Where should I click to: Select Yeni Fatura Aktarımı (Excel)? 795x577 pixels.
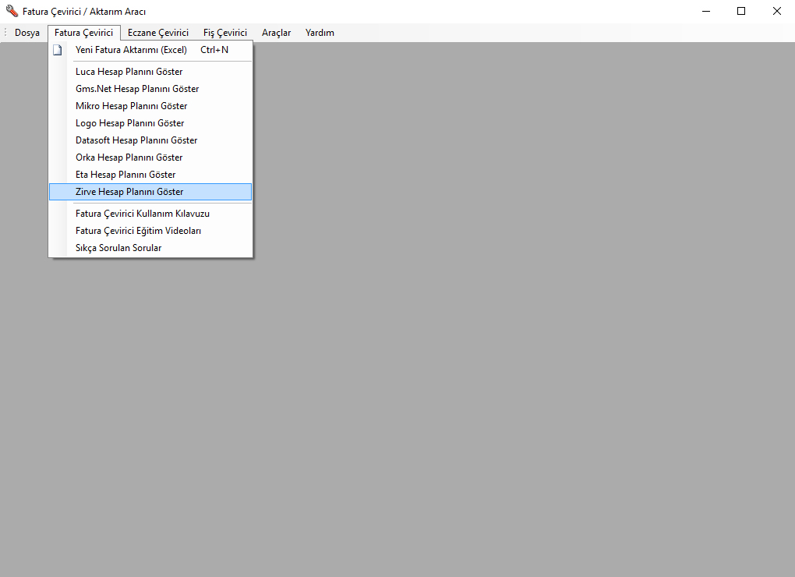[x=150, y=50]
